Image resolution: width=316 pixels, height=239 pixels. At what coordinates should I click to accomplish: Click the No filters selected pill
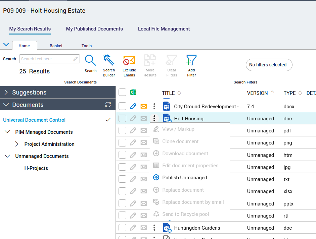tap(269, 65)
